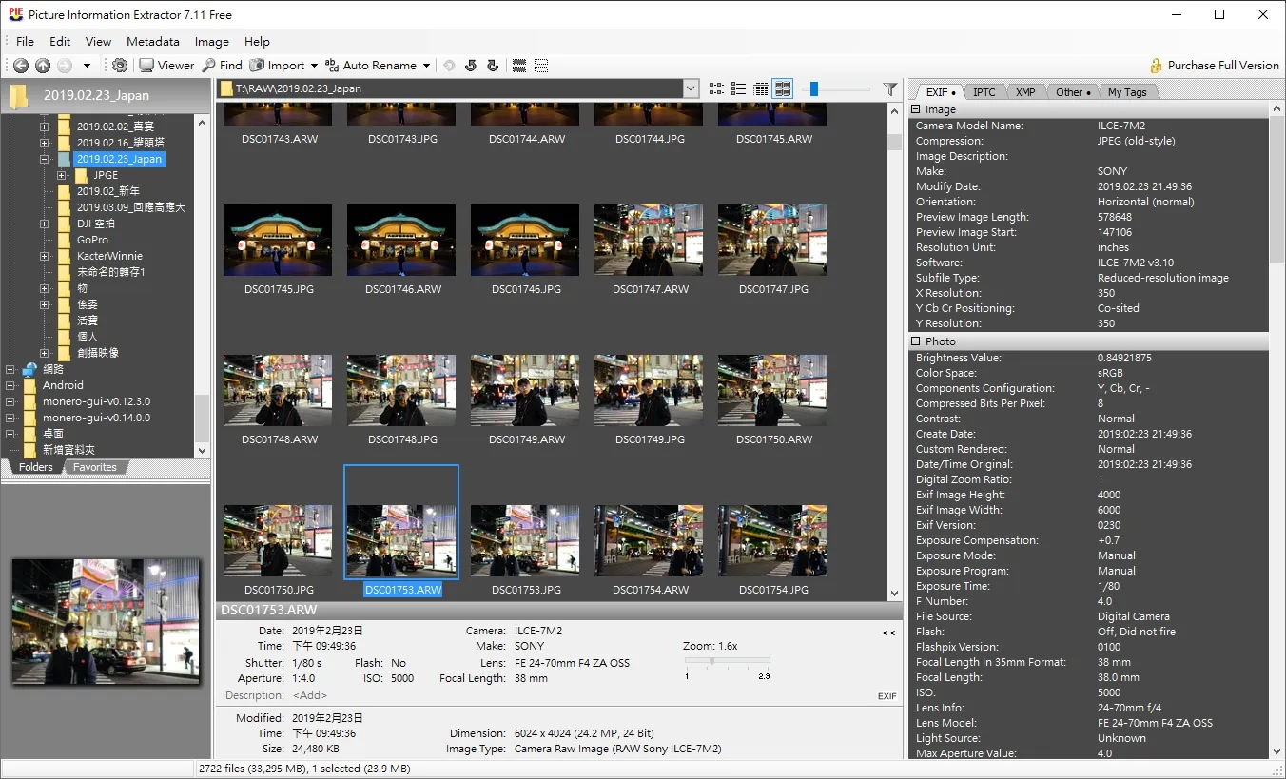The image size is (1286, 779).
Task: Rotate image counterclockwise with the rotate-left icon
Action: pyautogui.click(x=470, y=66)
